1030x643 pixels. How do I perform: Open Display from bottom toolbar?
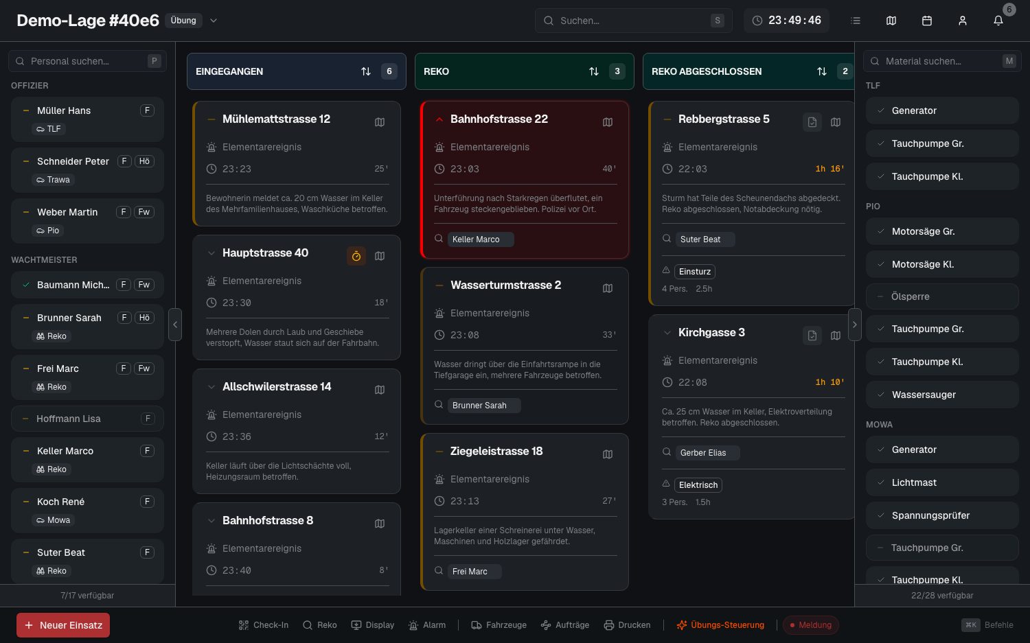373,625
